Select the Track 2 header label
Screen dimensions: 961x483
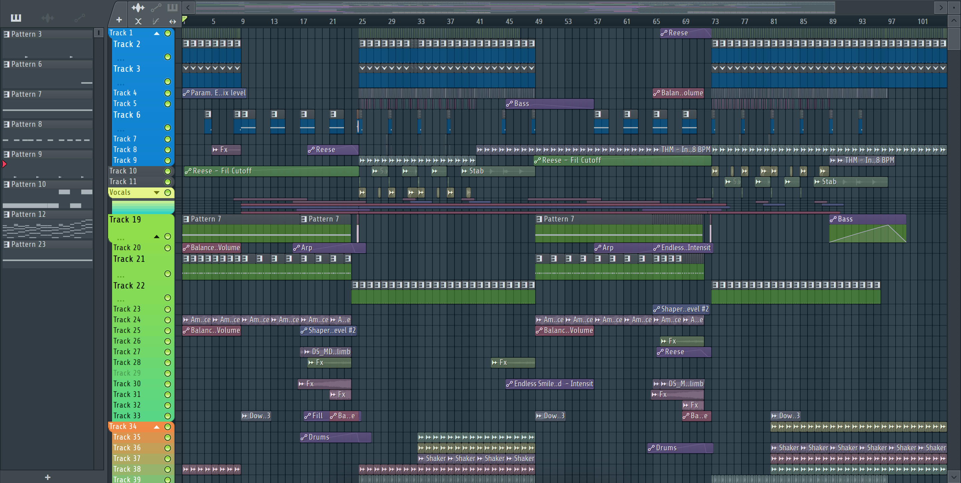127,44
